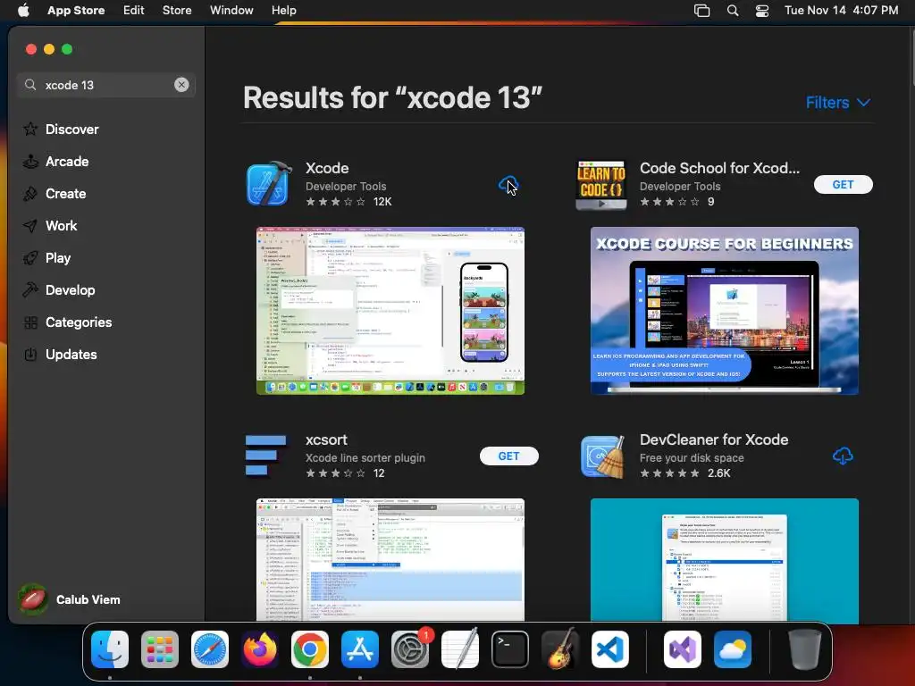View the DevCleaner screenshot preview
Image resolution: width=915 pixels, height=686 pixels.
click(724, 559)
